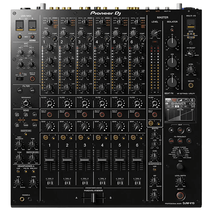Click the Multi I/O CH SELECT knob
Image resolution: width=212 pixels, height=212 pixels.
pos(190,54)
